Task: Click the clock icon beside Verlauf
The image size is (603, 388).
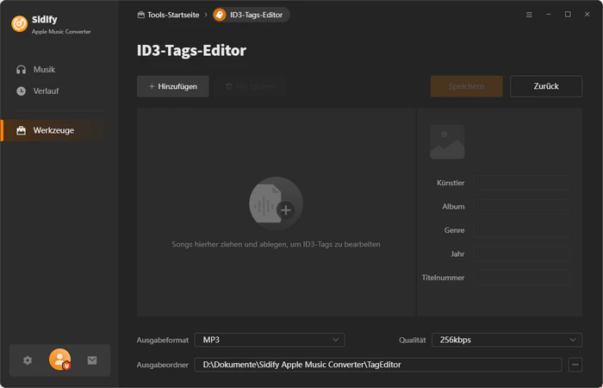Action: pyautogui.click(x=22, y=91)
